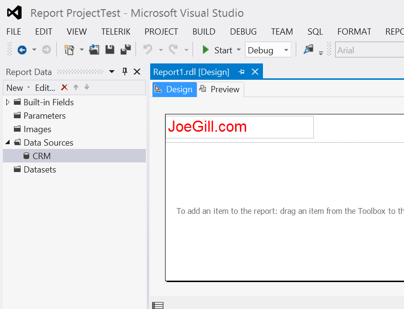Screen dimensions: 404x309
Task: Click the Navigate Backward arrow icon
Action: click(22, 49)
